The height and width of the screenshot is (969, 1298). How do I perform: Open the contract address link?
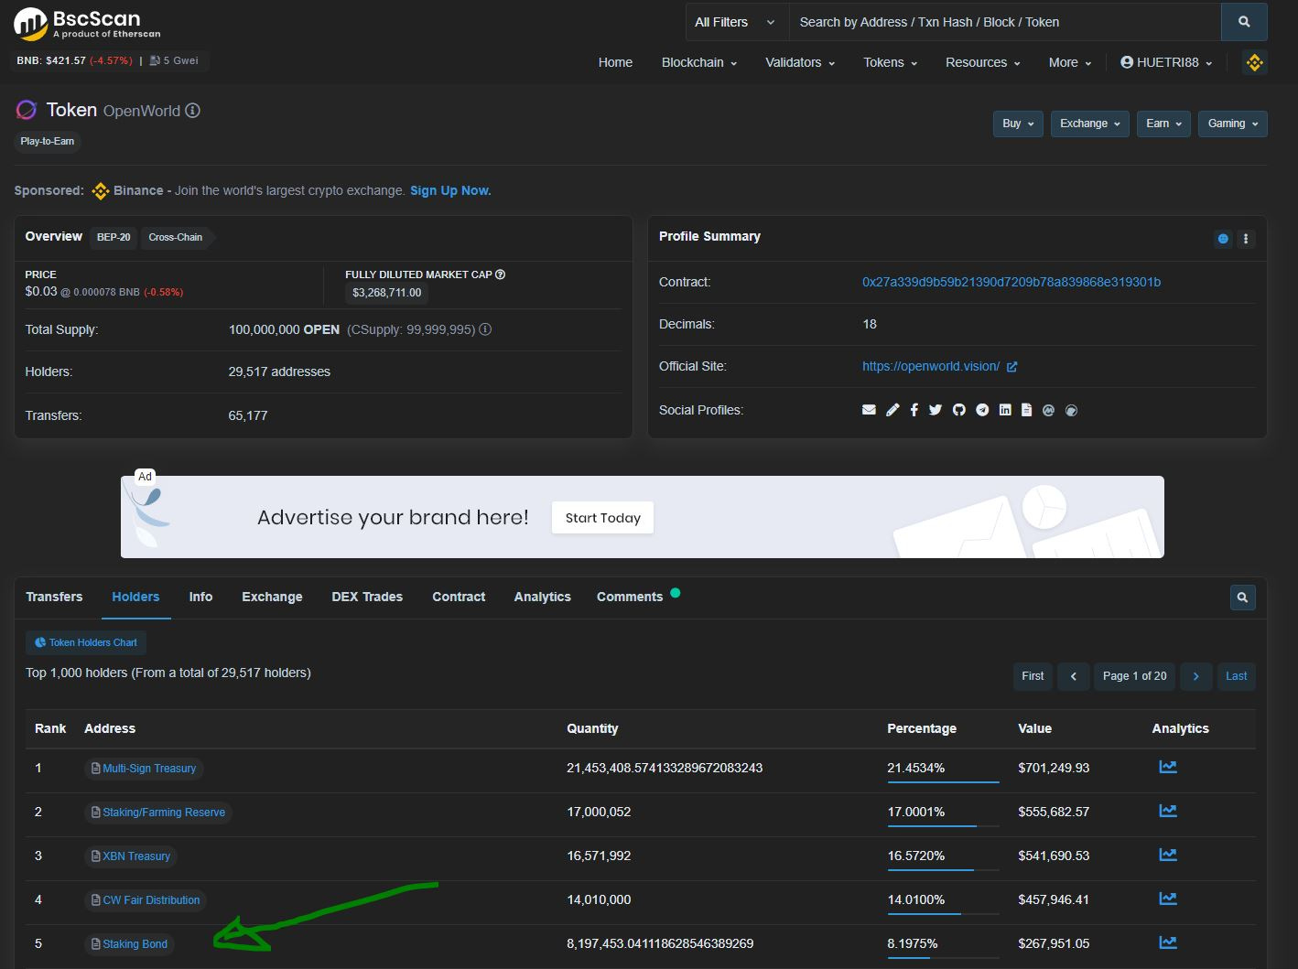1011,282
